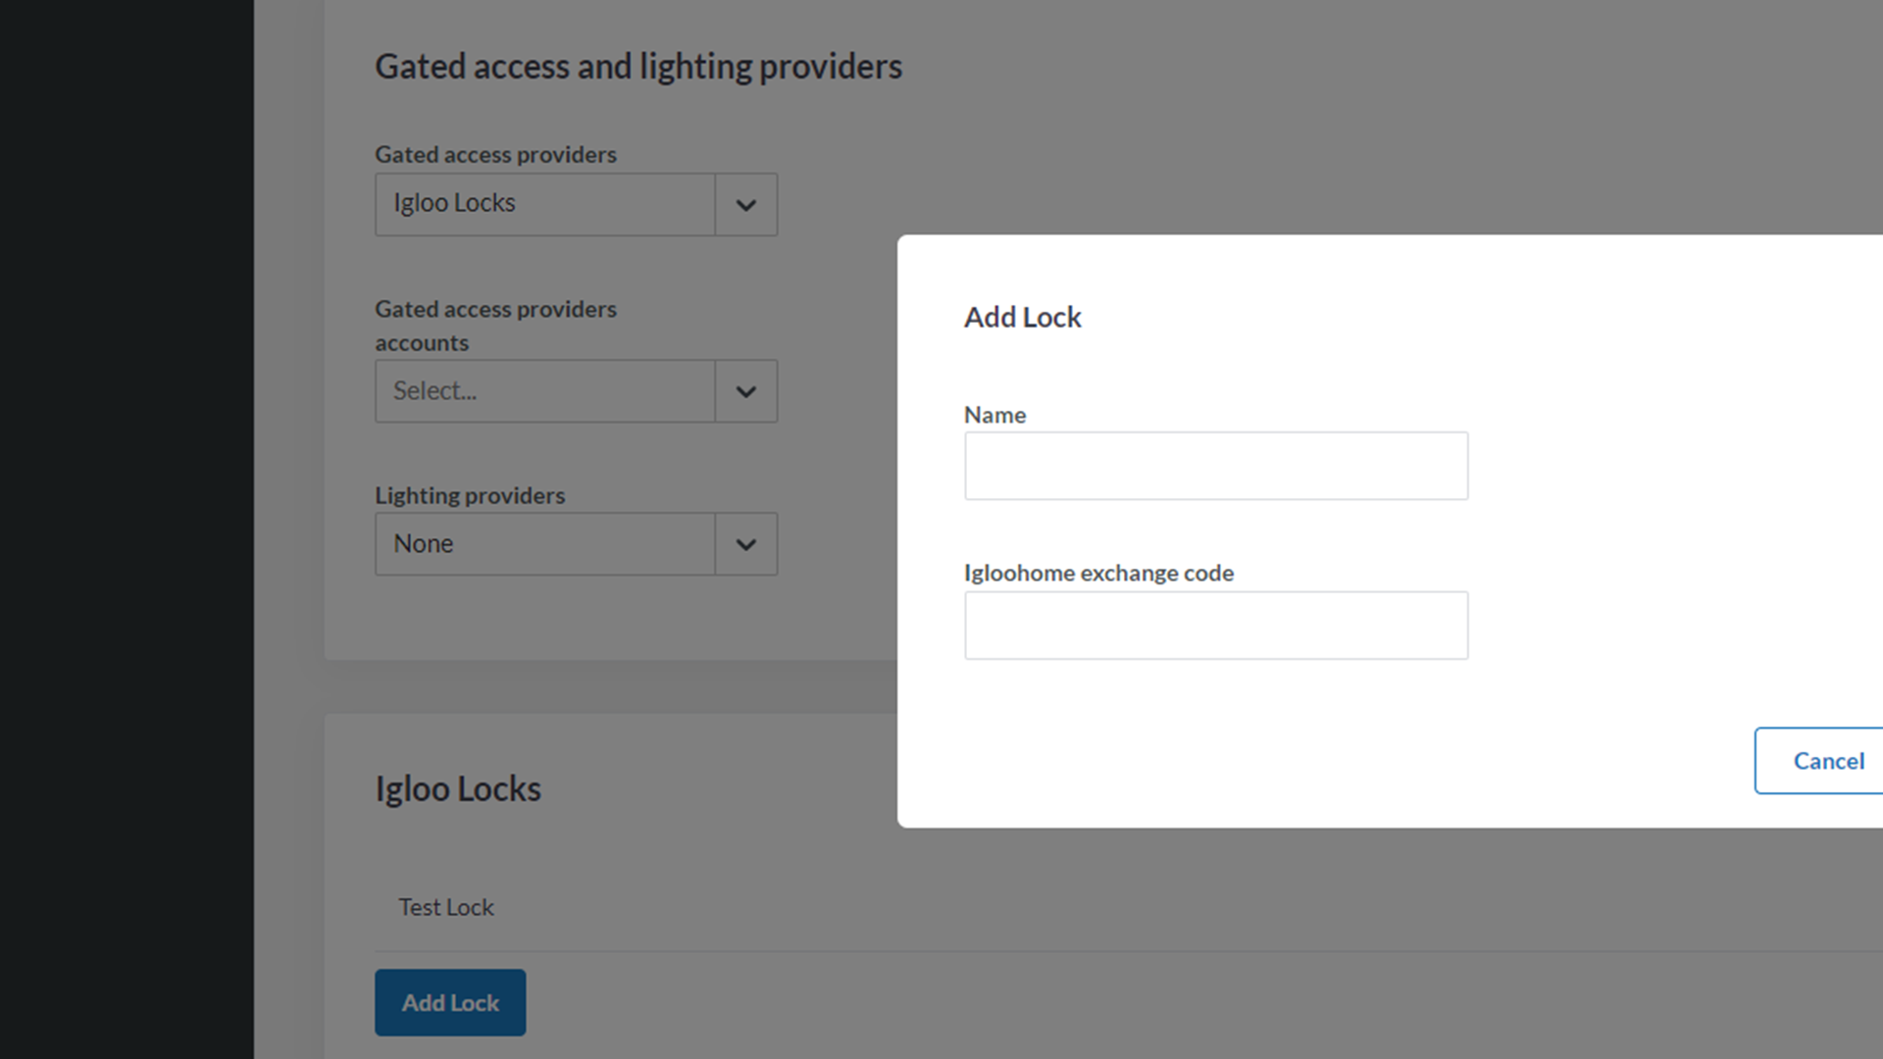
Task: Click the accounts Select dropdown chevron icon
Action: tap(745, 391)
